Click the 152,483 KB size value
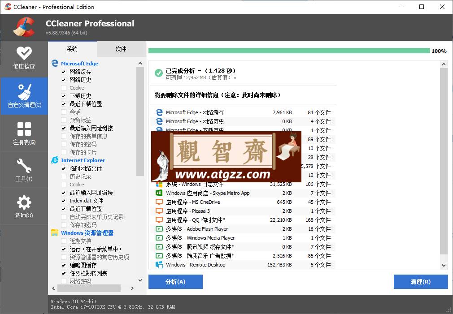Viewport: 453px width, 314px height. pyautogui.click(x=279, y=265)
